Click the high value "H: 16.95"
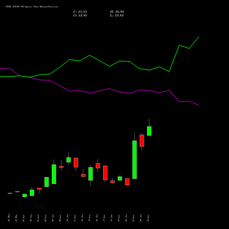The height and width of the screenshot is (229, 229). point(117,12)
